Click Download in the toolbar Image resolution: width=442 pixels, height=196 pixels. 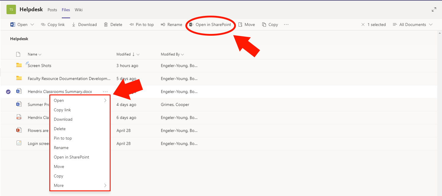pyautogui.click(x=84, y=24)
